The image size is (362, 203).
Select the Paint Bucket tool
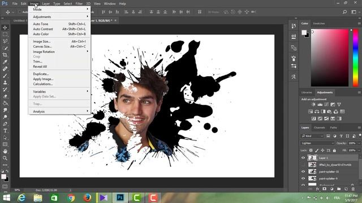click(5, 103)
